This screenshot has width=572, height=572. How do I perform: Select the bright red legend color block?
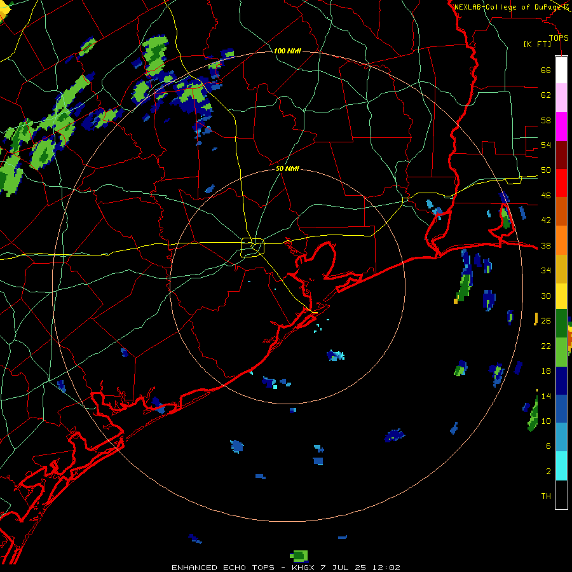point(561,183)
